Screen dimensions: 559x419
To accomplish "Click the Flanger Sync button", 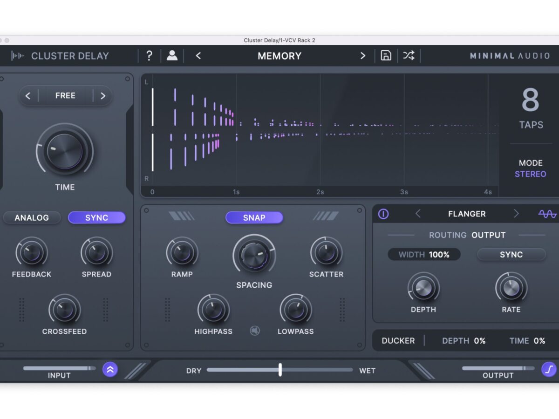I will point(511,255).
